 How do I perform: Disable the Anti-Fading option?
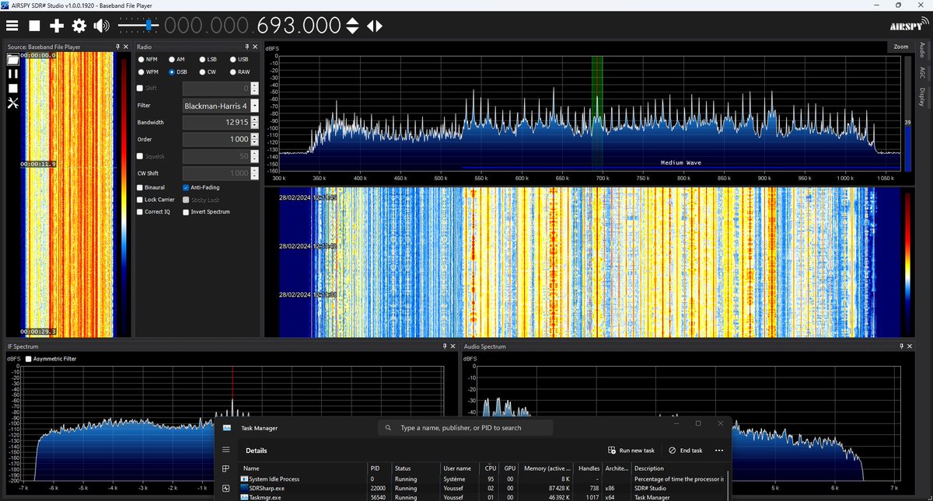click(x=185, y=187)
